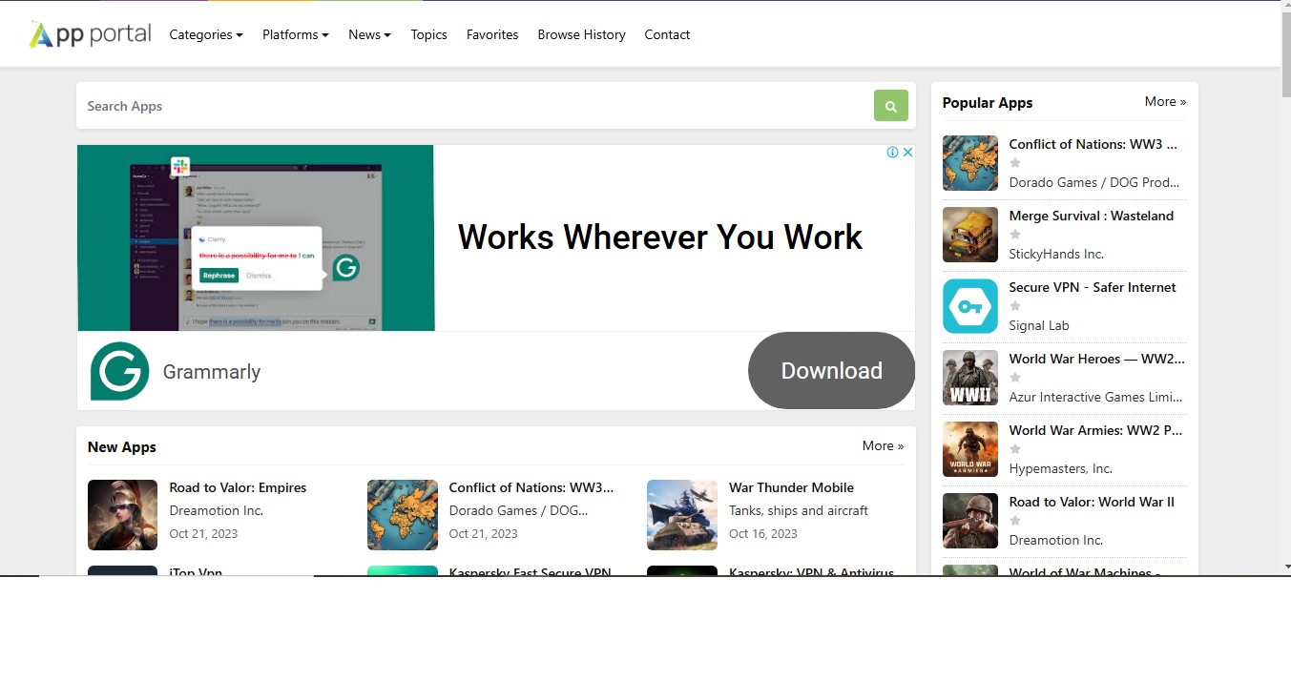Open Merge Survival : Wasteland title link
Viewport: 1291px width, 681px height.
click(x=1092, y=216)
